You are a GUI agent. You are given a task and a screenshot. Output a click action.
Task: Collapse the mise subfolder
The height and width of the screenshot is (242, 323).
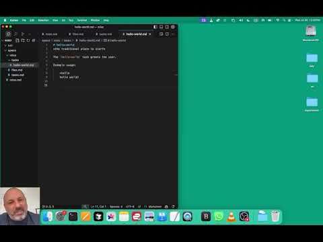tap(13, 55)
